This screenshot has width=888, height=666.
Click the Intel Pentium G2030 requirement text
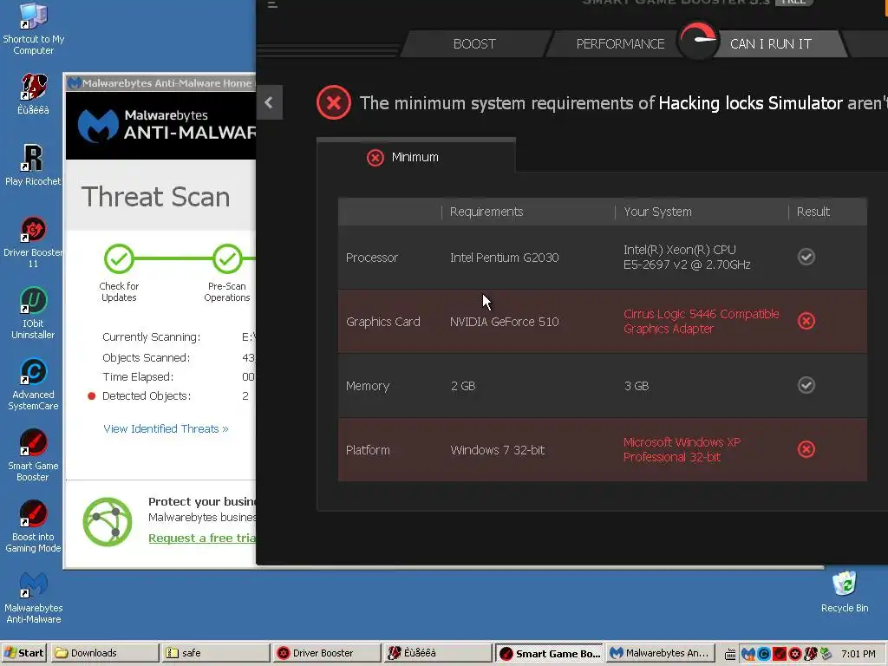click(504, 258)
